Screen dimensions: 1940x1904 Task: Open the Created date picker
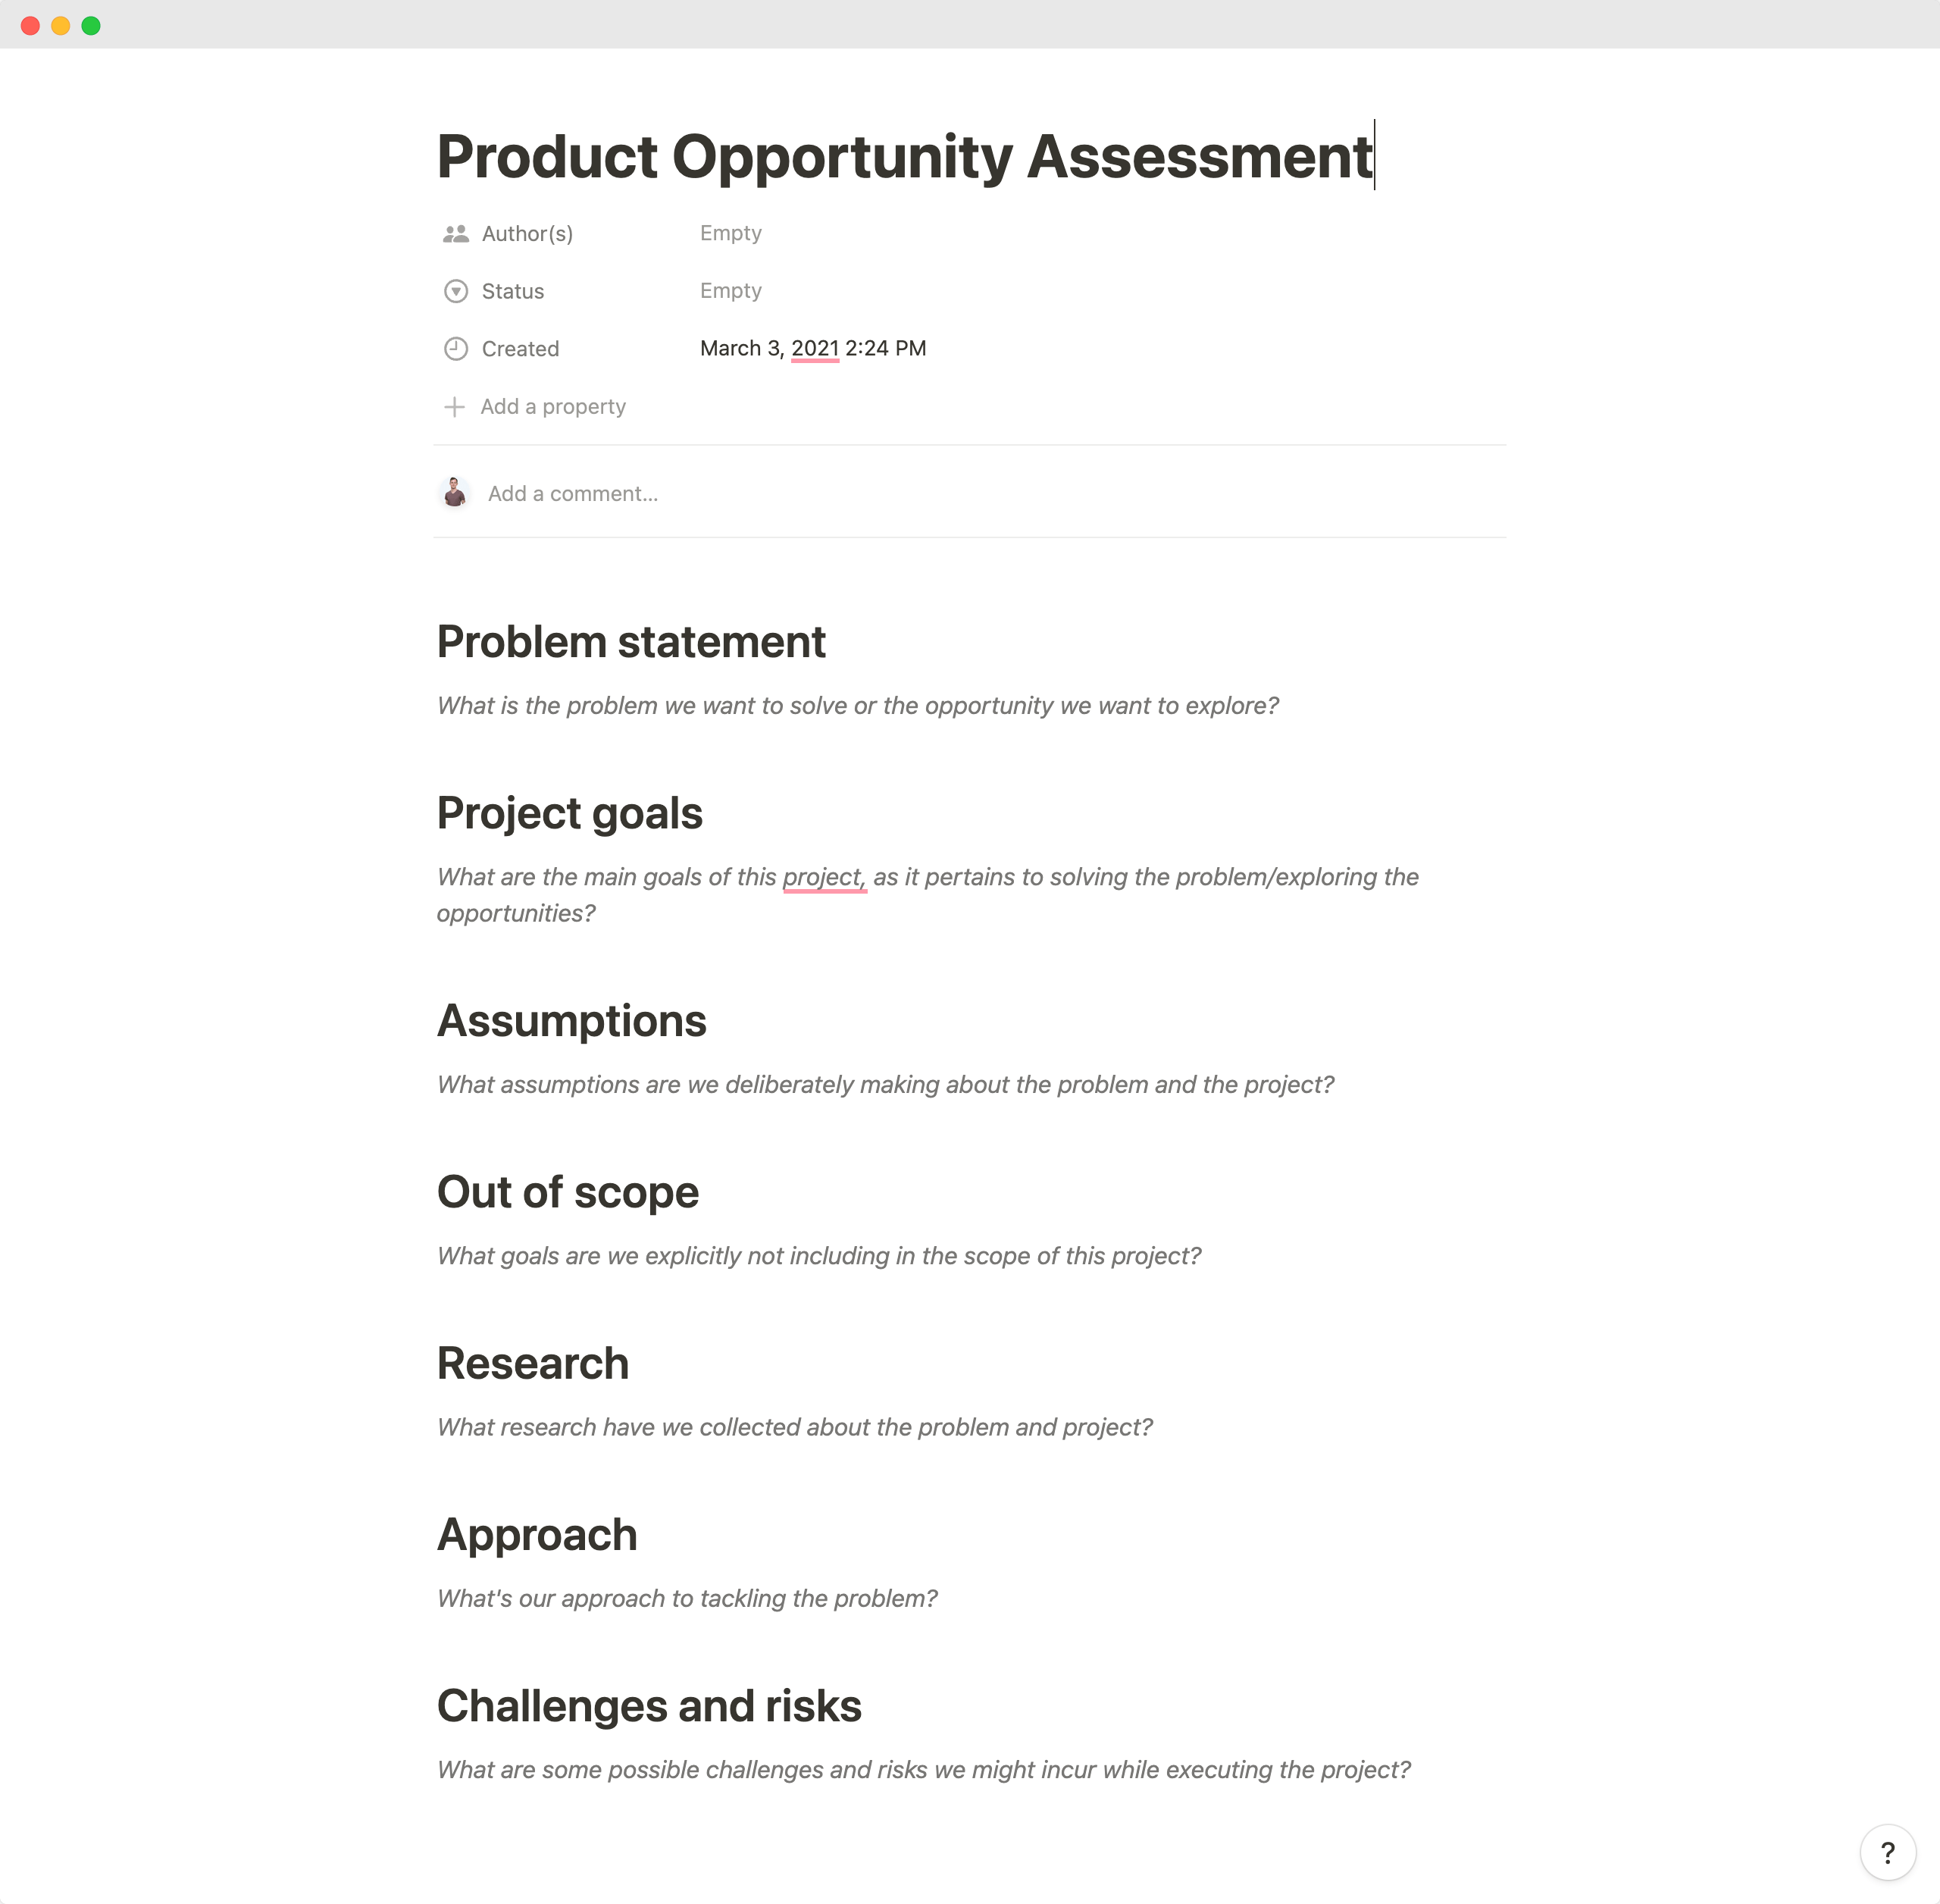coord(812,348)
